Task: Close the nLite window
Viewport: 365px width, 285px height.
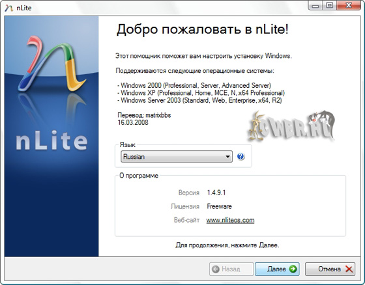Action: 349,5
